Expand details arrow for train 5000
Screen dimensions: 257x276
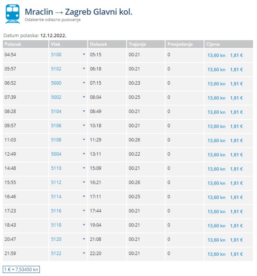pyautogui.click(x=84, y=83)
